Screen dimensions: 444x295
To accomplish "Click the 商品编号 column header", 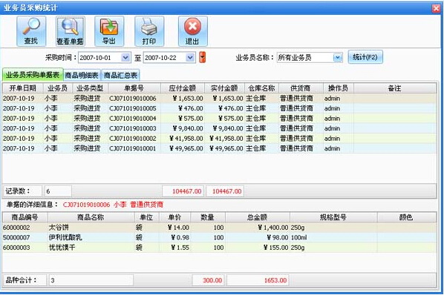I will pos(25,217).
